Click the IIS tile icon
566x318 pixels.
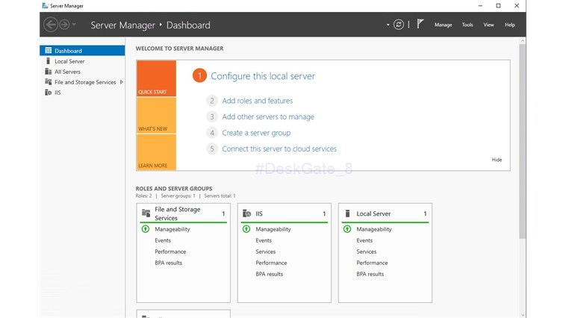(246, 213)
